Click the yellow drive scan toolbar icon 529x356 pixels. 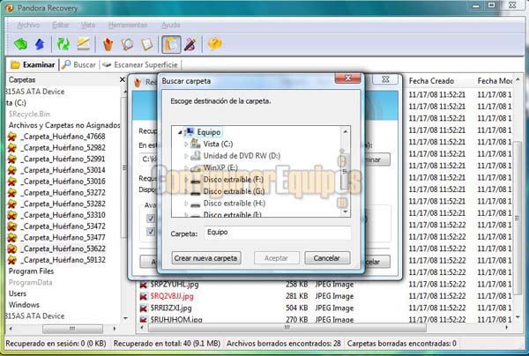point(83,44)
